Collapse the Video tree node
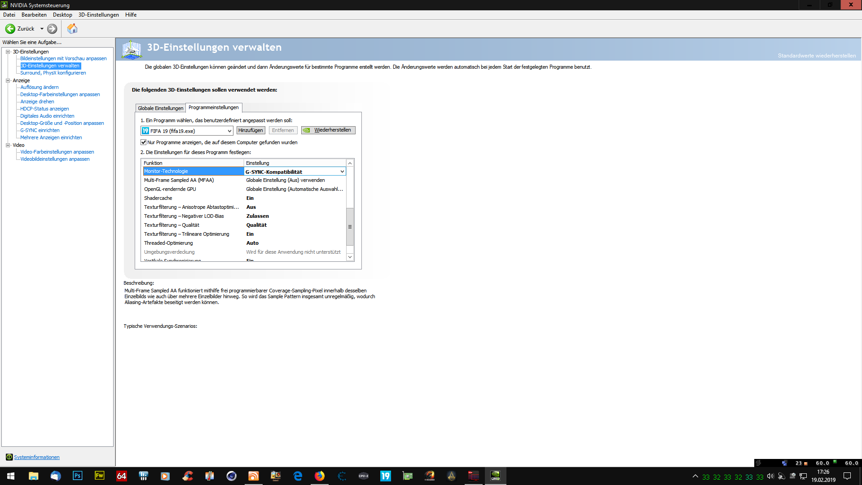 coord(8,145)
